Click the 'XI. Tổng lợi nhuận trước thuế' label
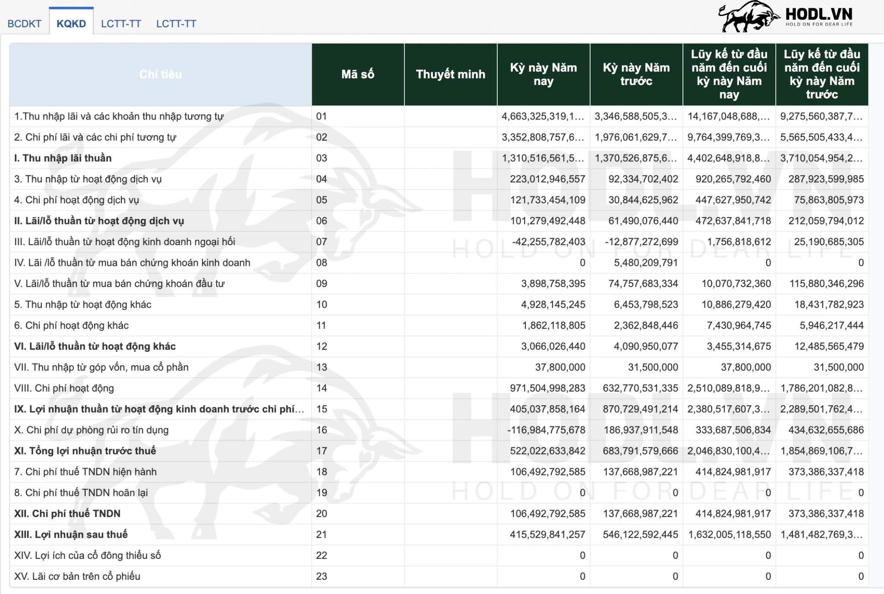 click(x=85, y=451)
